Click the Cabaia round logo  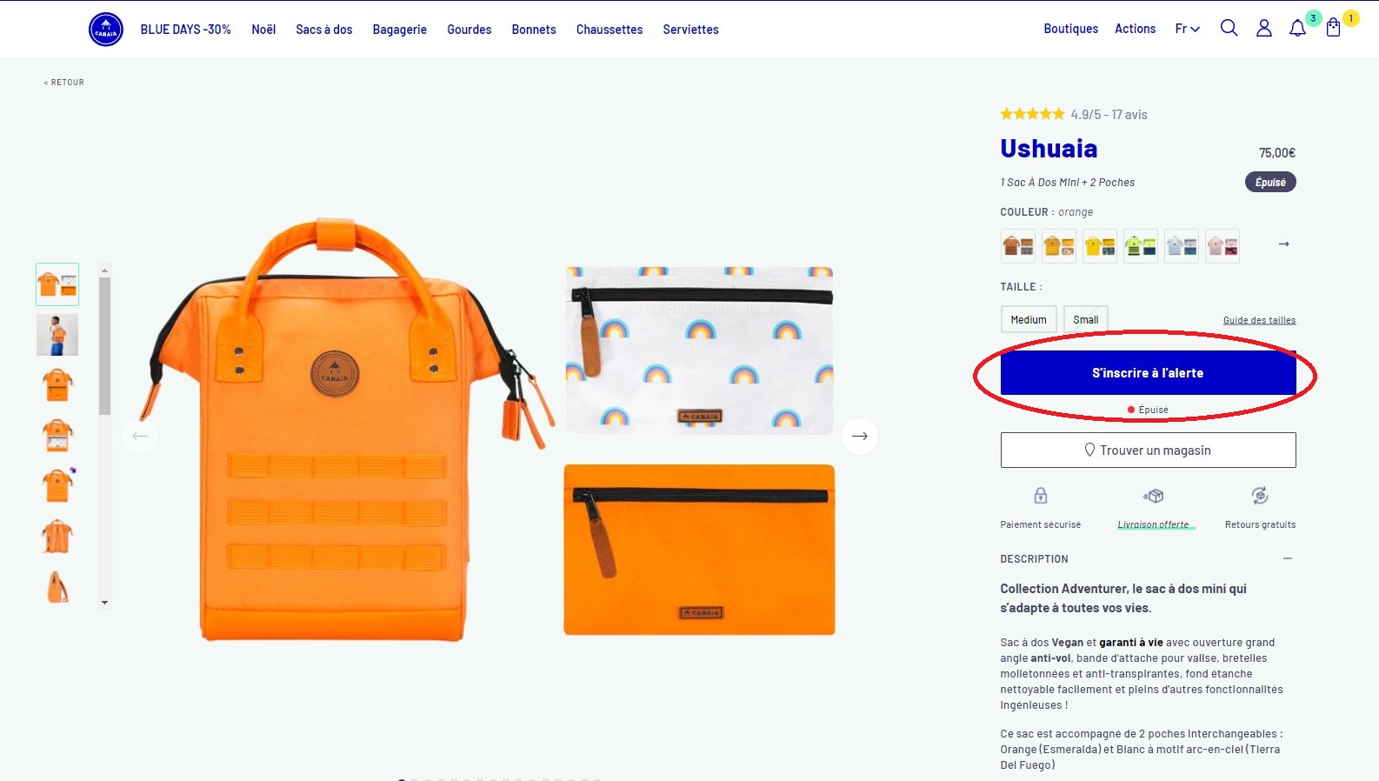click(x=106, y=30)
